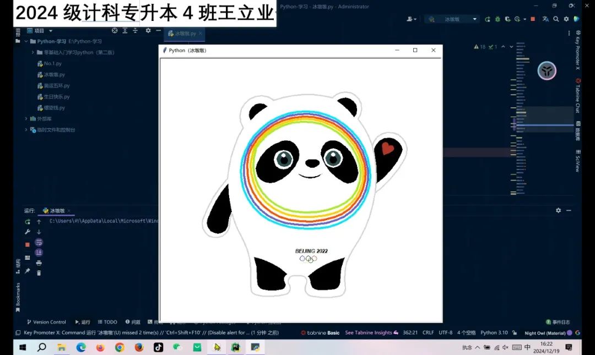Click the Debug bug icon in toolbar
The image size is (595, 355).
pos(497,19)
